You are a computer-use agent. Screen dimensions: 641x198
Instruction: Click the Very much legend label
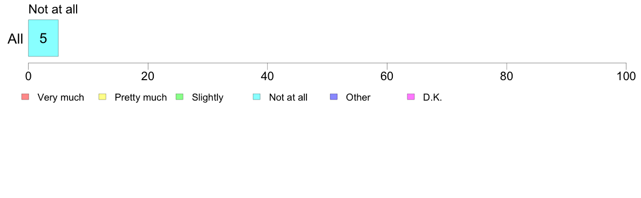60,97
